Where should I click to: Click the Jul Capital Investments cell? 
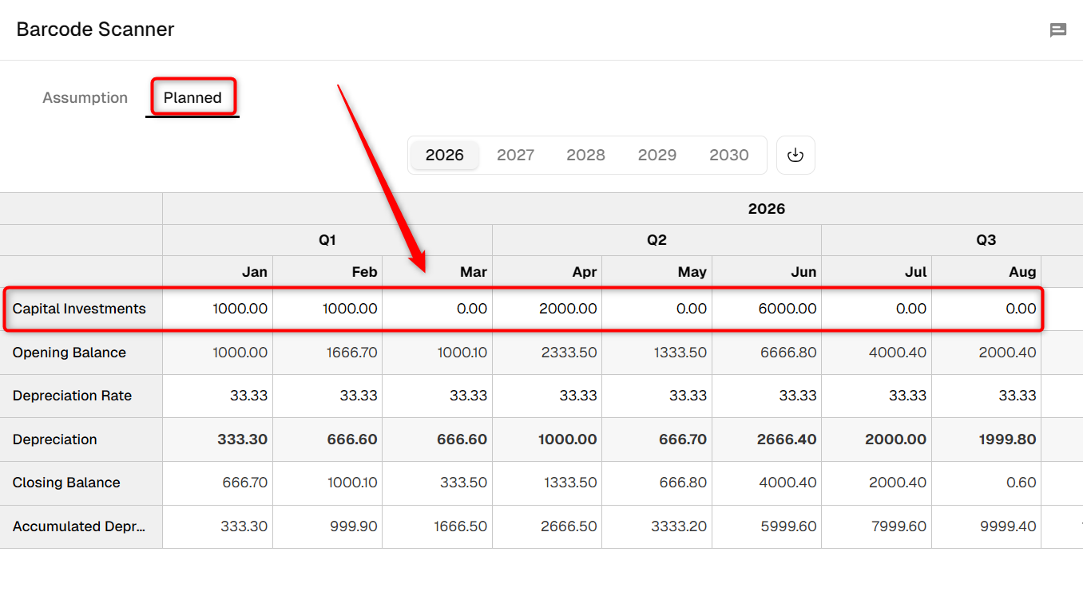click(877, 309)
